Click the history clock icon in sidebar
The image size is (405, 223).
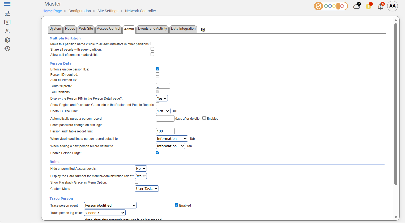pos(7,49)
